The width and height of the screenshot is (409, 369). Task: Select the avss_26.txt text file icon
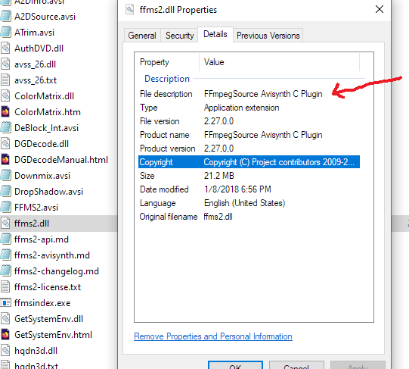[5, 80]
